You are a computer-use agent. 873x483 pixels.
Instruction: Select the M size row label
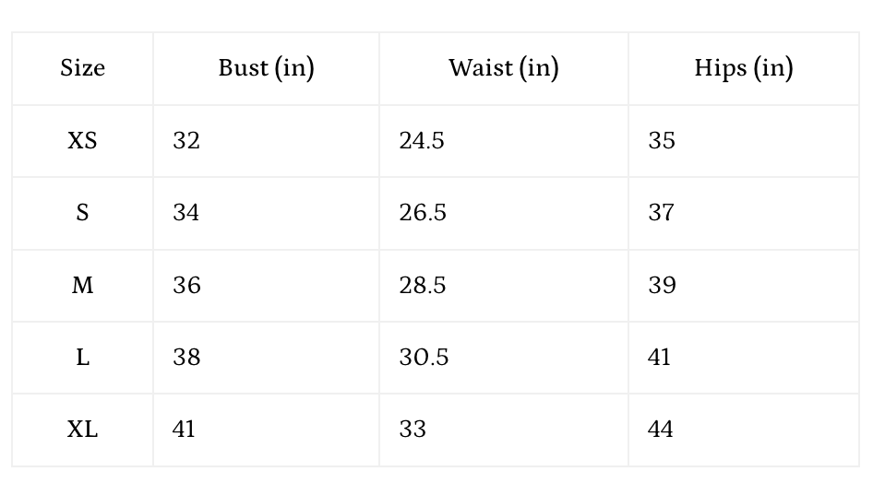tap(82, 285)
